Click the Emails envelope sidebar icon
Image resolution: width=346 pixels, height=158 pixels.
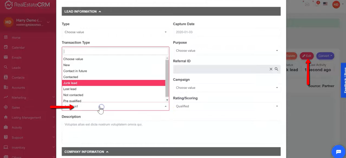pos(6,57)
